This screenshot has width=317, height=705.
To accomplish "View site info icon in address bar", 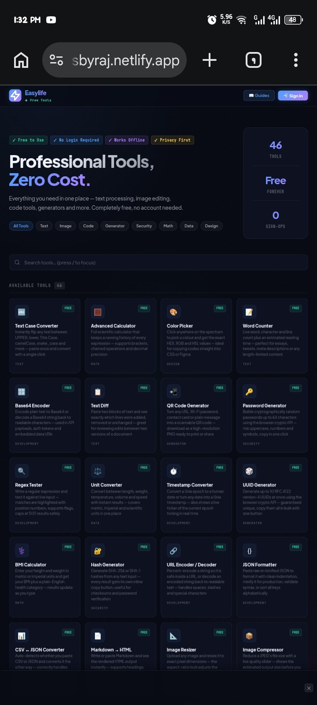I will pyautogui.click(x=56, y=60).
